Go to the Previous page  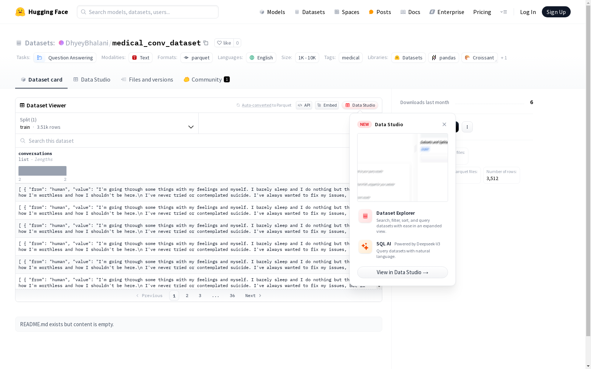click(x=149, y=296)
